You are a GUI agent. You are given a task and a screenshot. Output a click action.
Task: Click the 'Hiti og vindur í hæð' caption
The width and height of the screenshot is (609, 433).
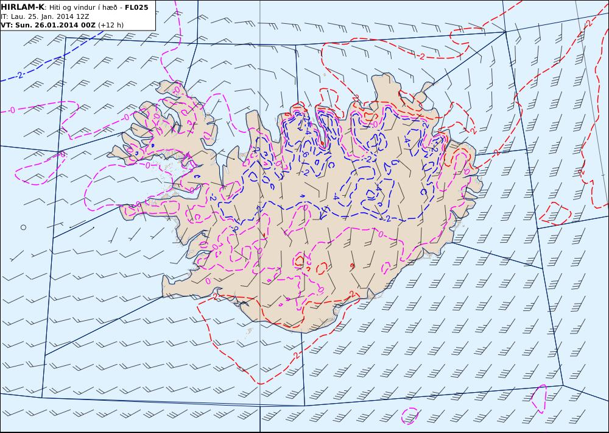pos(83,8)
